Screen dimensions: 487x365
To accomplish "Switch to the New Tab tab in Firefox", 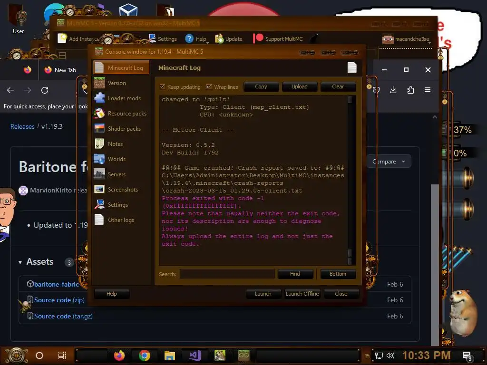I will 60,70.
